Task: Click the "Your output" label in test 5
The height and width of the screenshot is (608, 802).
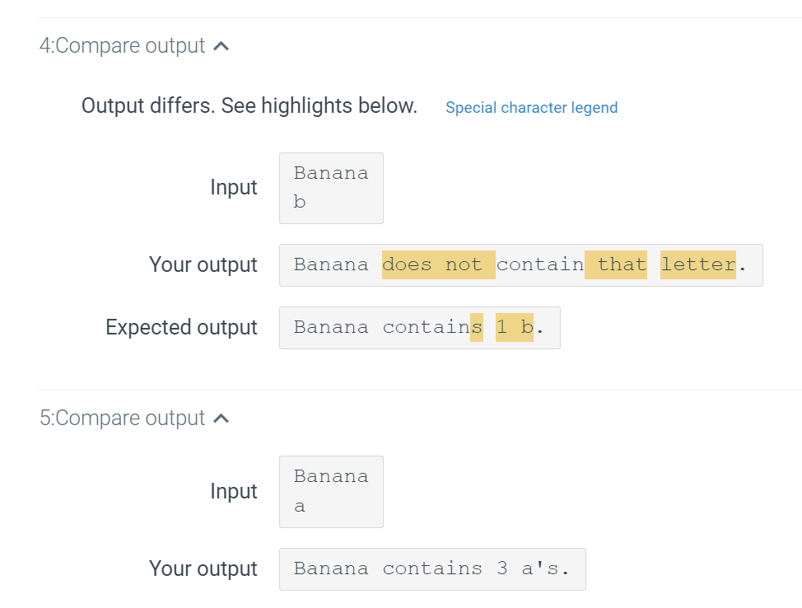Action: pos(203,569)
